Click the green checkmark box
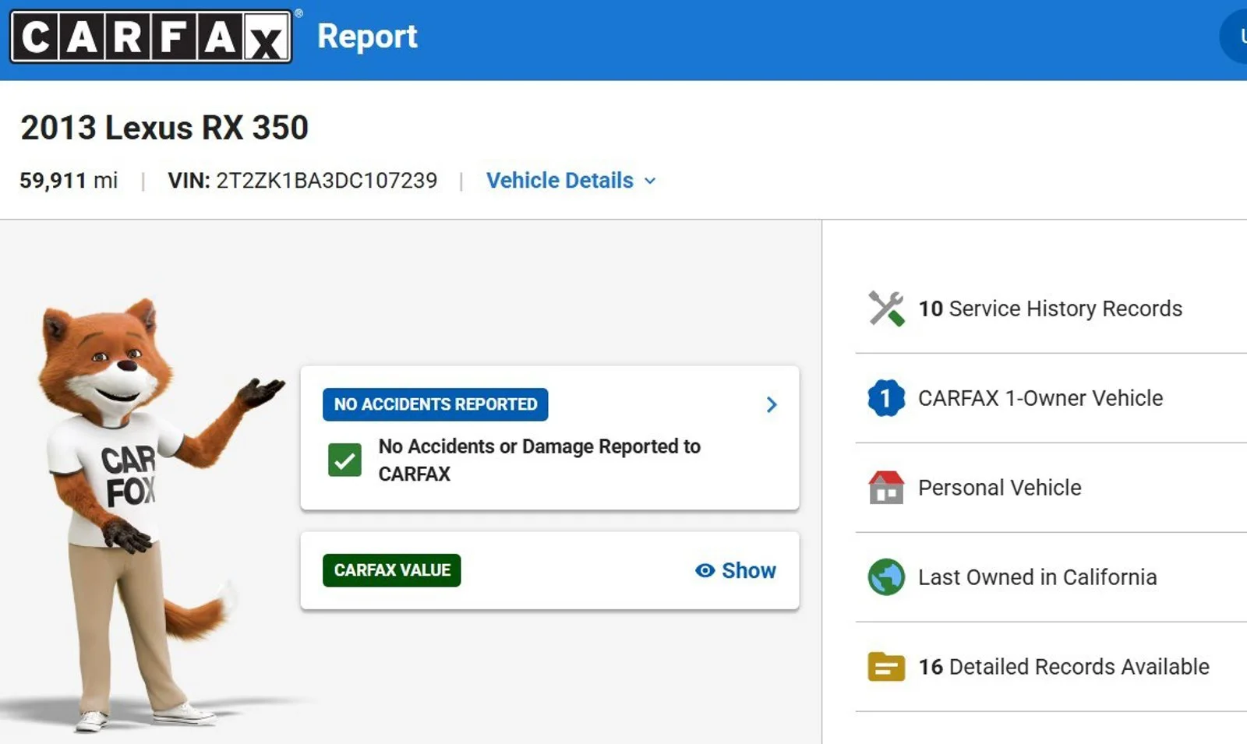The image size is (1247, 744). [x=344, y=460]
